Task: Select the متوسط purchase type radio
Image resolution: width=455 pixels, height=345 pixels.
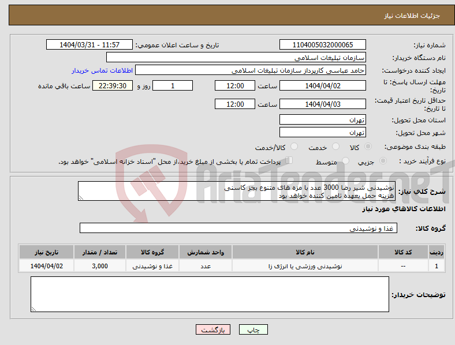Action: (345, 160)
